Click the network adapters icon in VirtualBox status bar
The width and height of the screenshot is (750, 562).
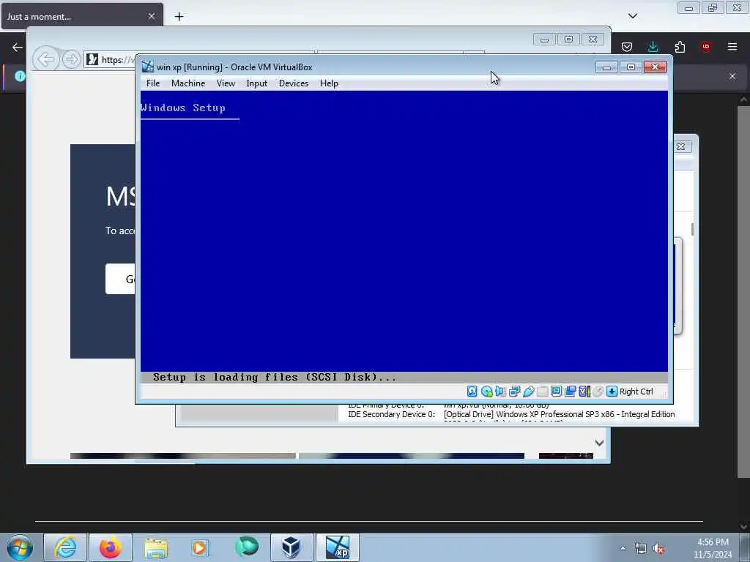point(514,391)
